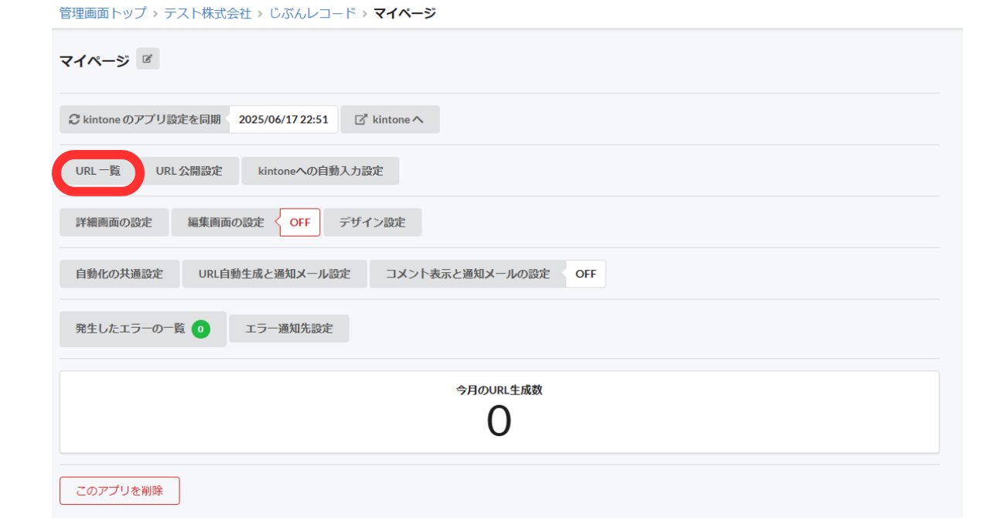Image resolution: width=990 pixels, height=518 pixels.
Task: Click the sync timestamp 2025/06/17 22:51
Action: (284, 120)
